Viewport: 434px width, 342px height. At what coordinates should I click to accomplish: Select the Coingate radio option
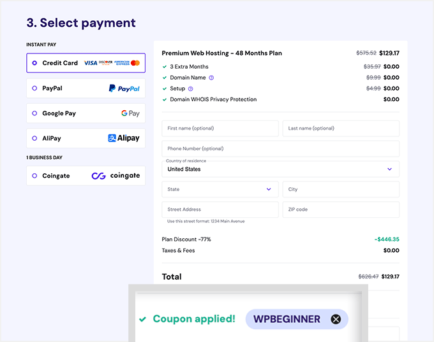click(34, 176)
